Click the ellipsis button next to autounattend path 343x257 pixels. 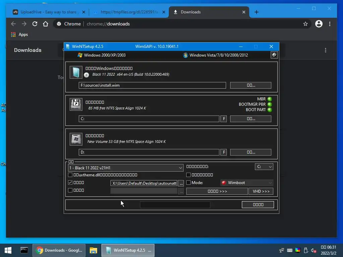(181, 183)
